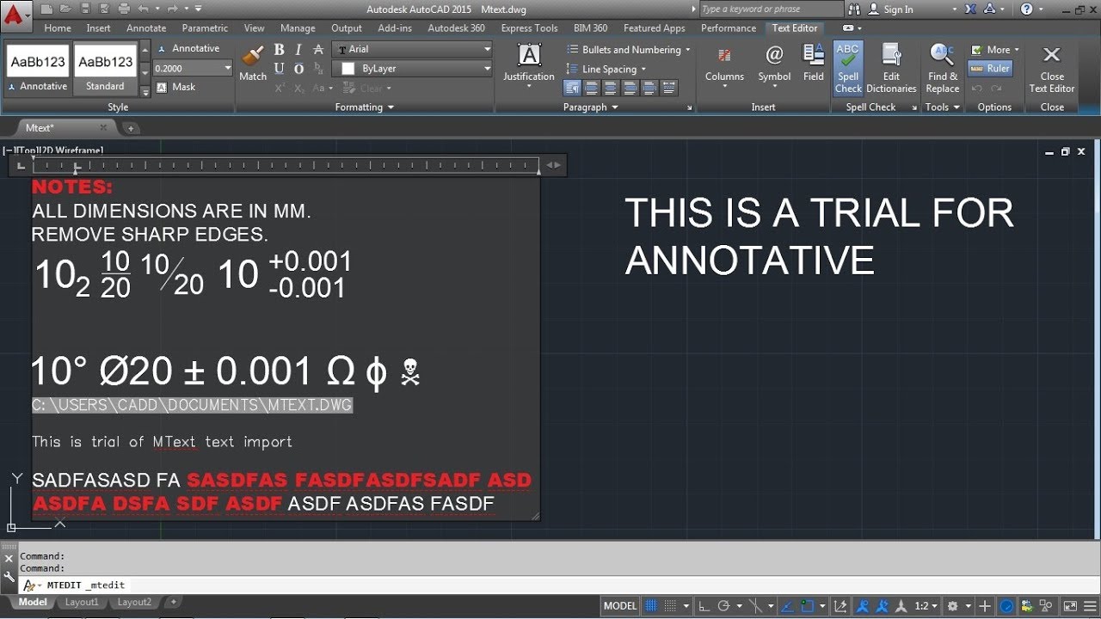
Task: Click in the keyword search field
Action: pyautogui.click(x=770, y=9)
